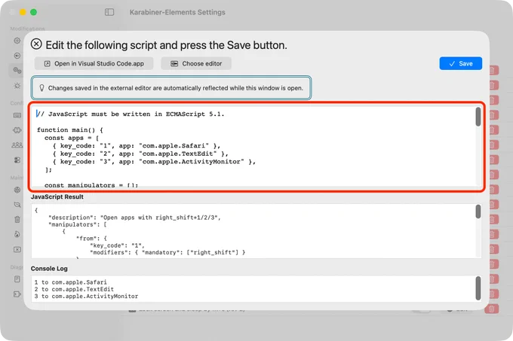Open the Devices keyboard icon in sidebar
This screenshot has height=341, width=513.
pos(17,115)
